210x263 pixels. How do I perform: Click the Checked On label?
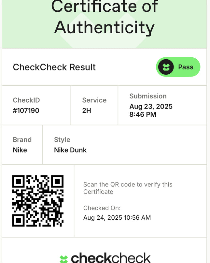click(102, 208)
